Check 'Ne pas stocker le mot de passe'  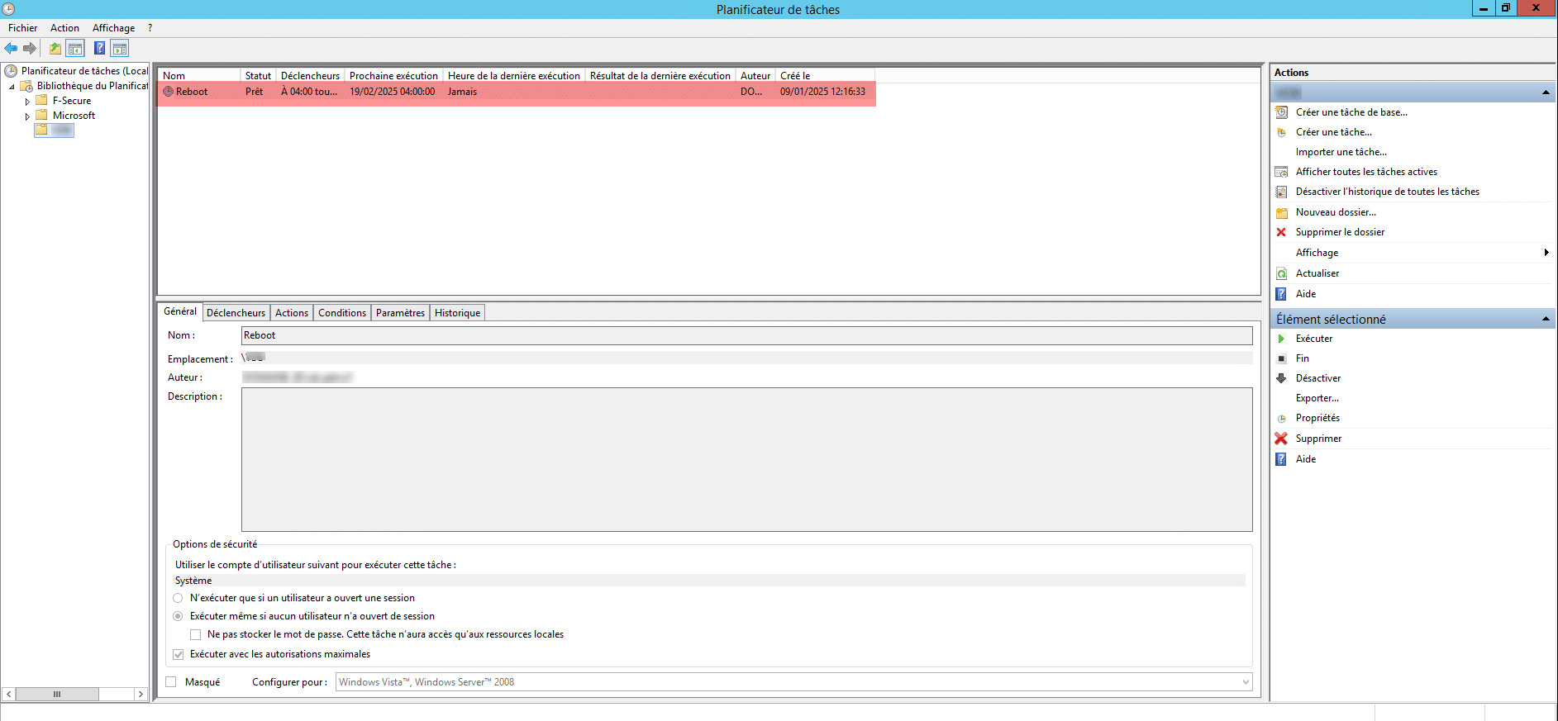[x=196, y=635]
